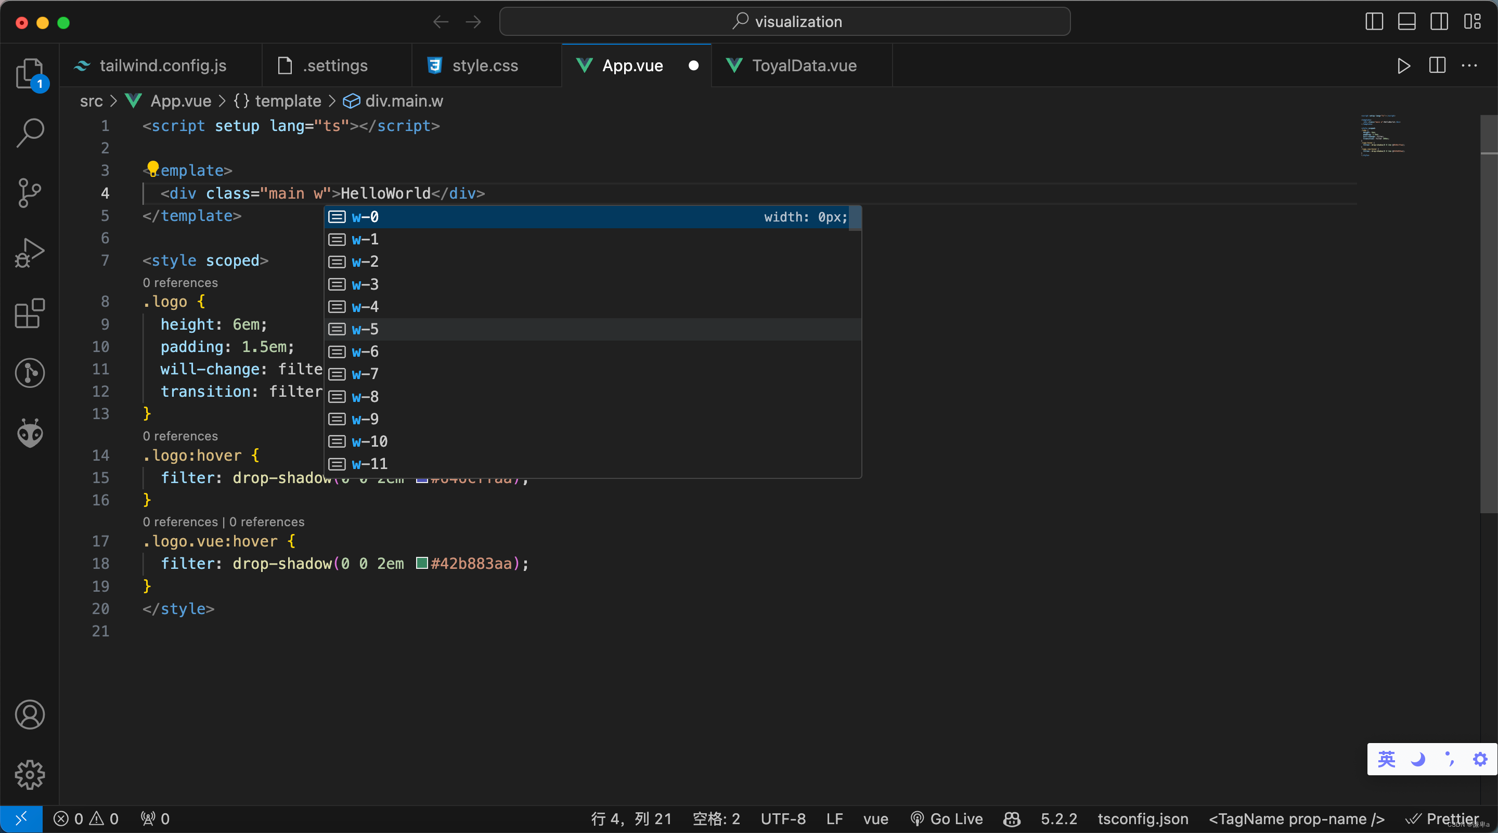The height and width of the screenshot is (833, 1498).
Task: Click the moon icon in IME toolbar
Action: (x=1418, y=759)
